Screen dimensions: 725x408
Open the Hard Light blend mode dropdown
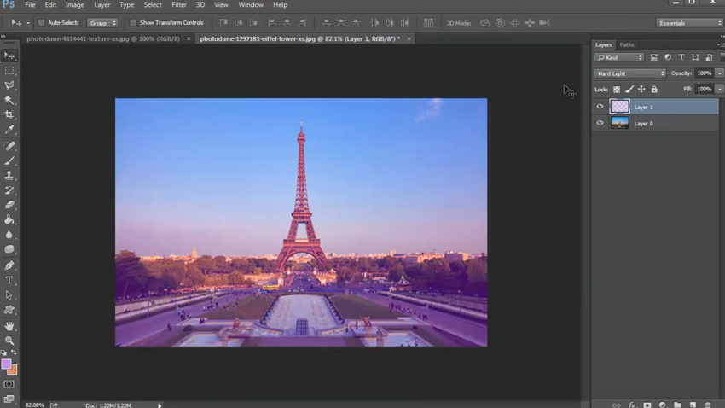629,73
